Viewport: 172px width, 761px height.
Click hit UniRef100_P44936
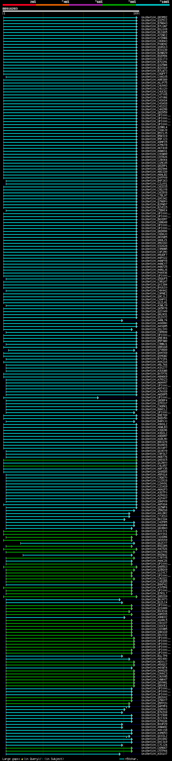[x=154, y=273]
